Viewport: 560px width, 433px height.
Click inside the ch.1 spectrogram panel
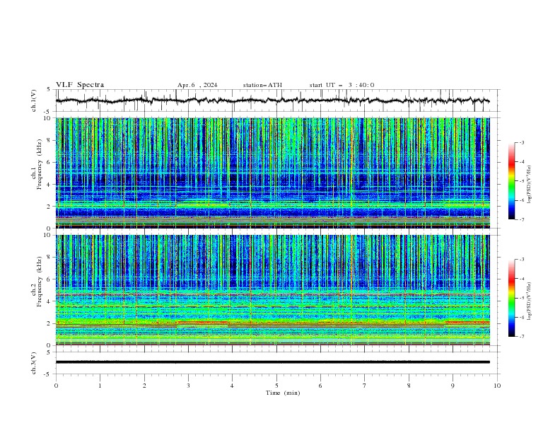click(272, 173)
